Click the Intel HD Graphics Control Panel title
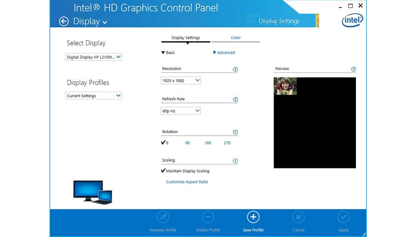This screenshot has width=410, height=237. tap(146, 8)
